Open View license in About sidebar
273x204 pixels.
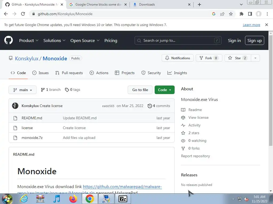coord(195,117)
